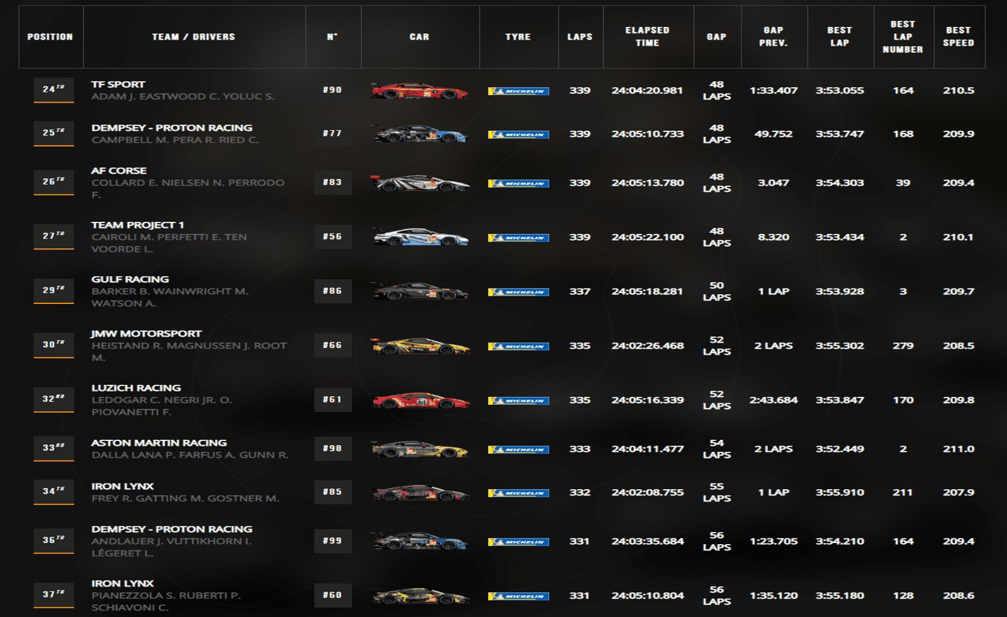Select the LUZICH RACING team name
This screenshot has height=617, width=1007.
[x=136, y=388]
